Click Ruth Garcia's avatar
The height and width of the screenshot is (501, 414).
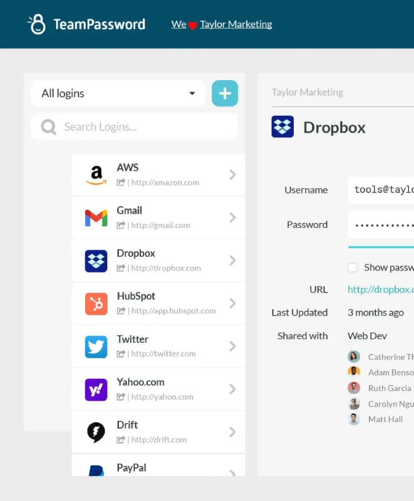coord(354,388)
